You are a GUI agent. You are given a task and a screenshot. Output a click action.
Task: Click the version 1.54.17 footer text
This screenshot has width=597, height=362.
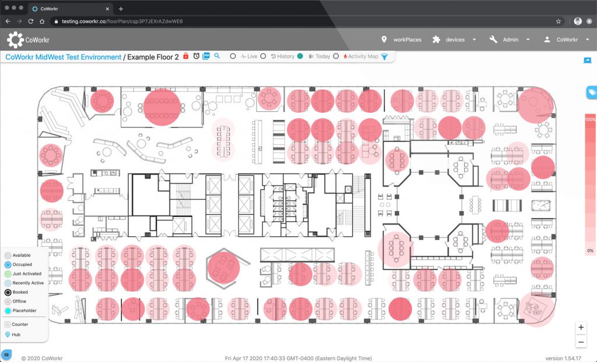(x=563, y=358)
